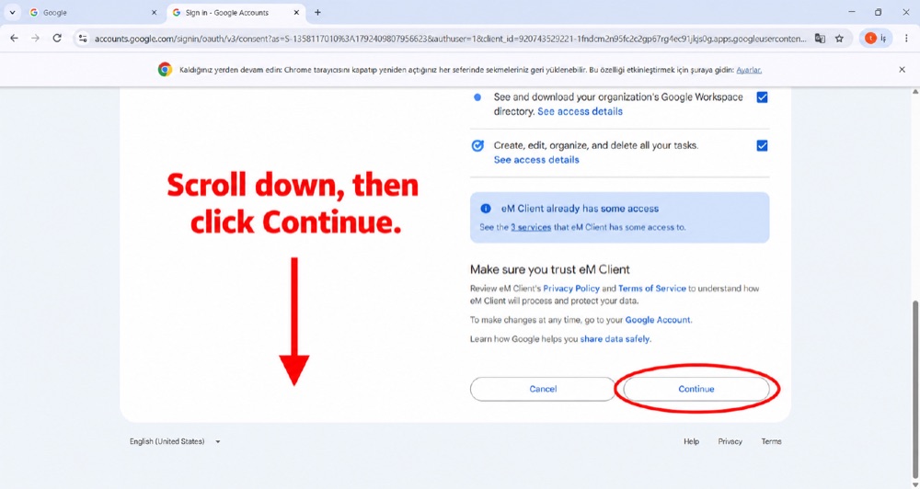This screenshot has height=489, width=920.
Task: Go back to the previous page
Action: tap(14, 38)
